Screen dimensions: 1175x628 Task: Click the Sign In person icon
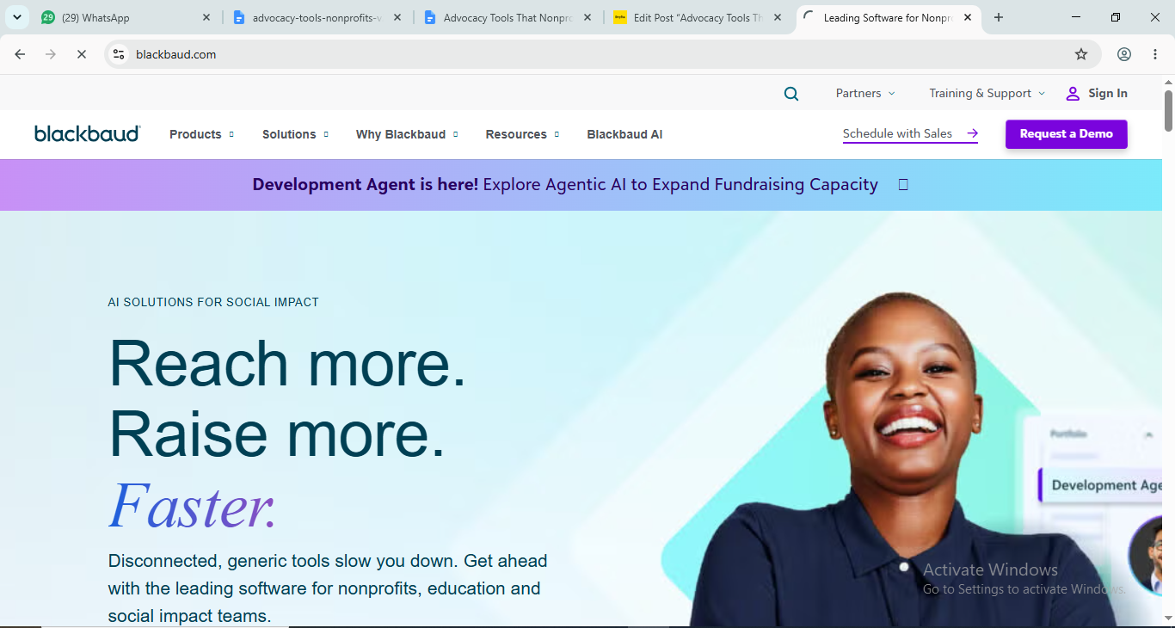pyautogui.click(x=1073, y=94)
